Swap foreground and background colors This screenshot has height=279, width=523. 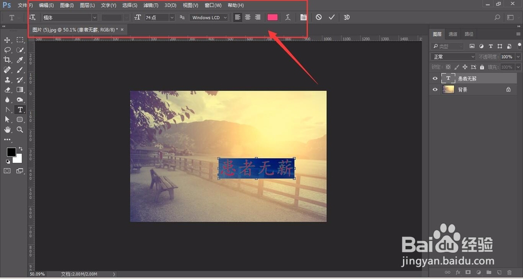tap(21, 149)
